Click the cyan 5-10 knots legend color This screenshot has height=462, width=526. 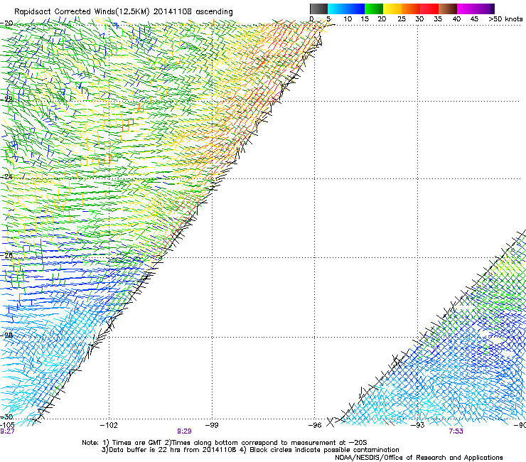(336, 9)
